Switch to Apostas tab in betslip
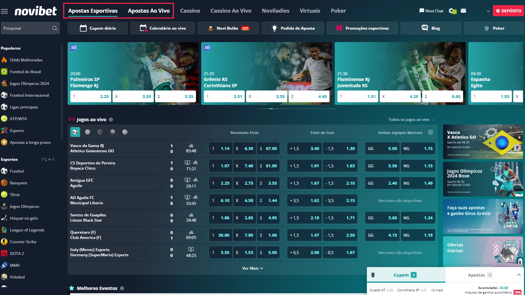Viewport: 525px width, 295px height. [x=480, y=275]
